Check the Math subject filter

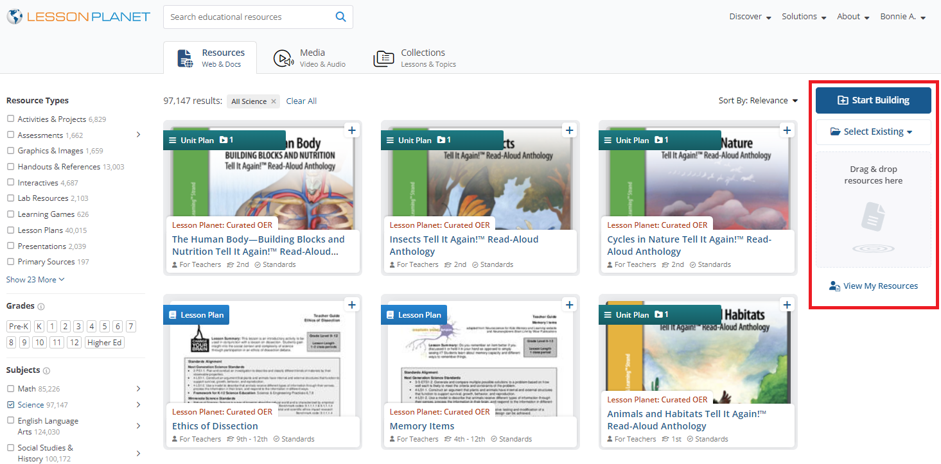[x=10, y=388]
